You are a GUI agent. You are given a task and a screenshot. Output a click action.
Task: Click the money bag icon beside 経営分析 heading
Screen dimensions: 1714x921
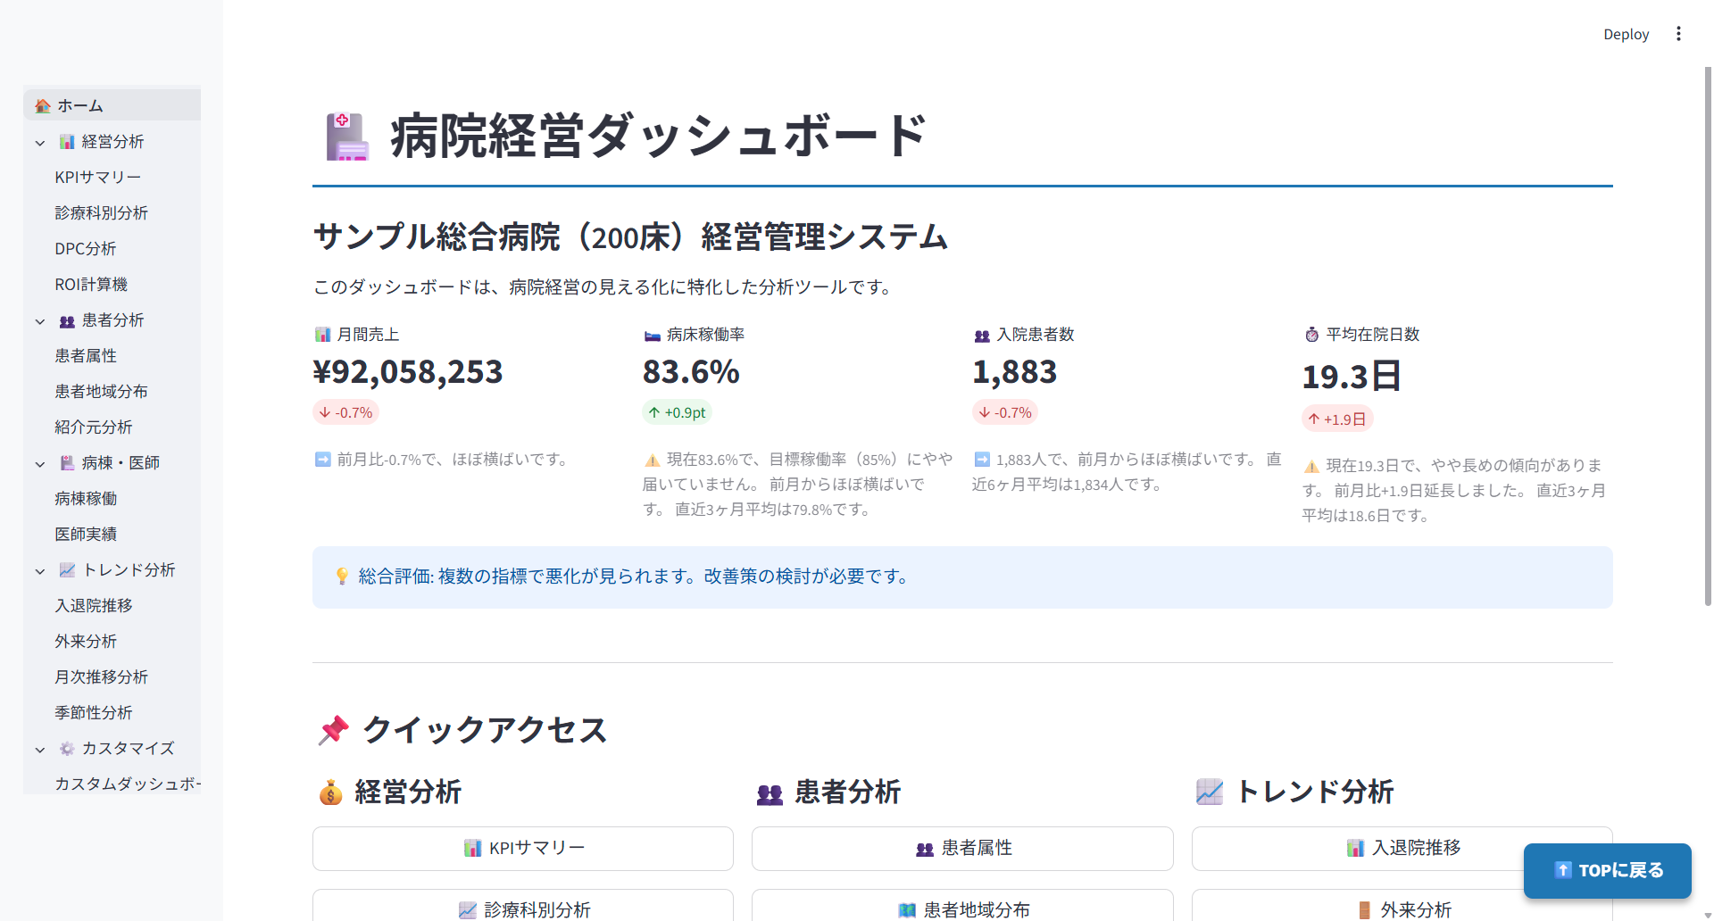[x=330, y=792]
